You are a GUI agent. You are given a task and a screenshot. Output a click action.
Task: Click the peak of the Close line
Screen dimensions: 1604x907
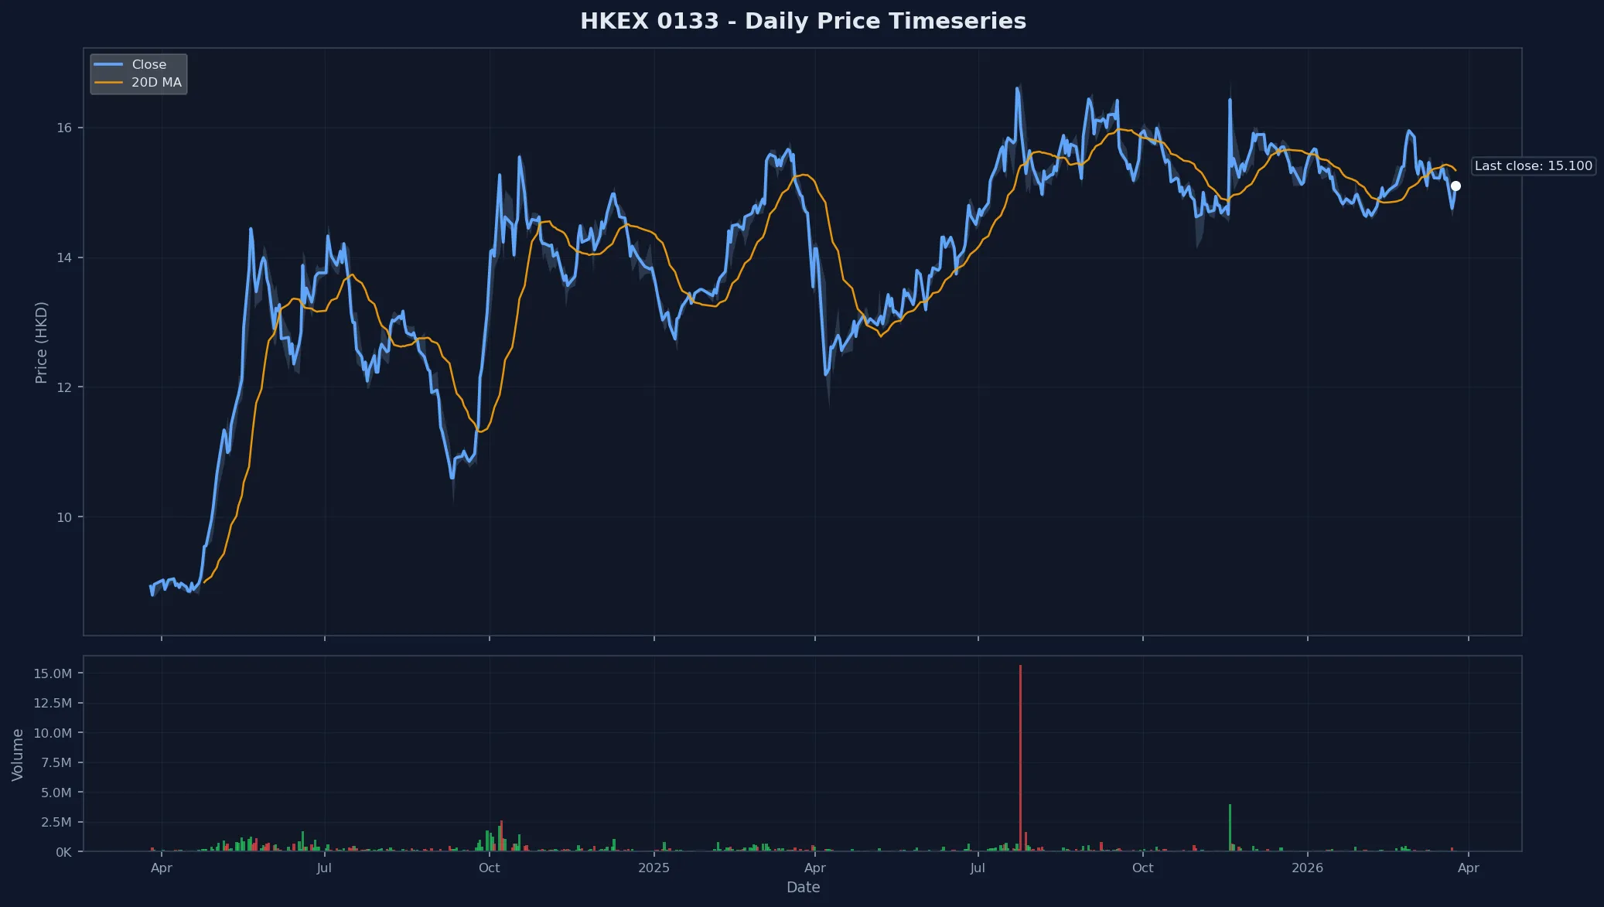point(1018,90)
